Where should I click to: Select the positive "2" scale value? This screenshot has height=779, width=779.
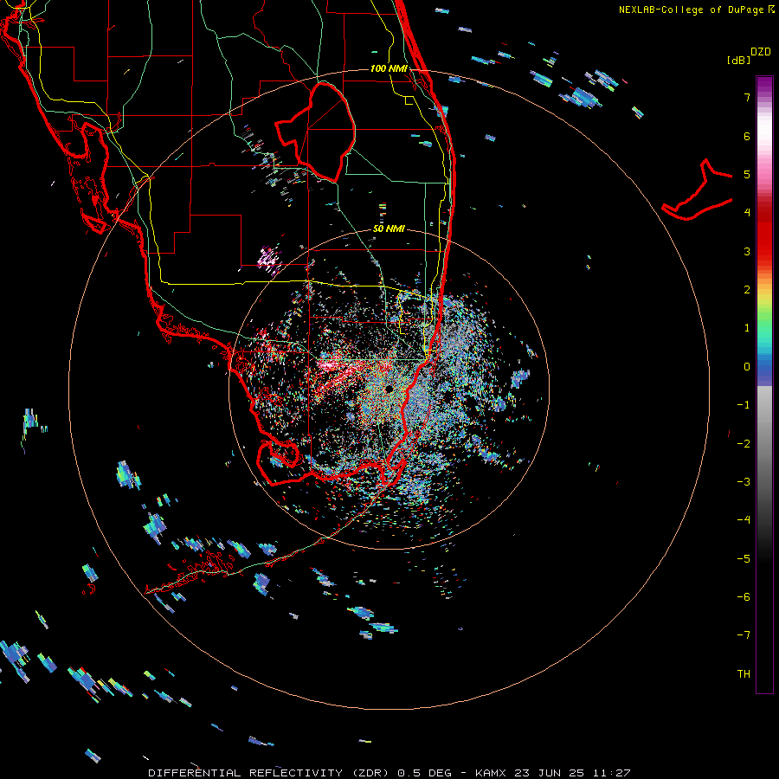tap(747, 290)
